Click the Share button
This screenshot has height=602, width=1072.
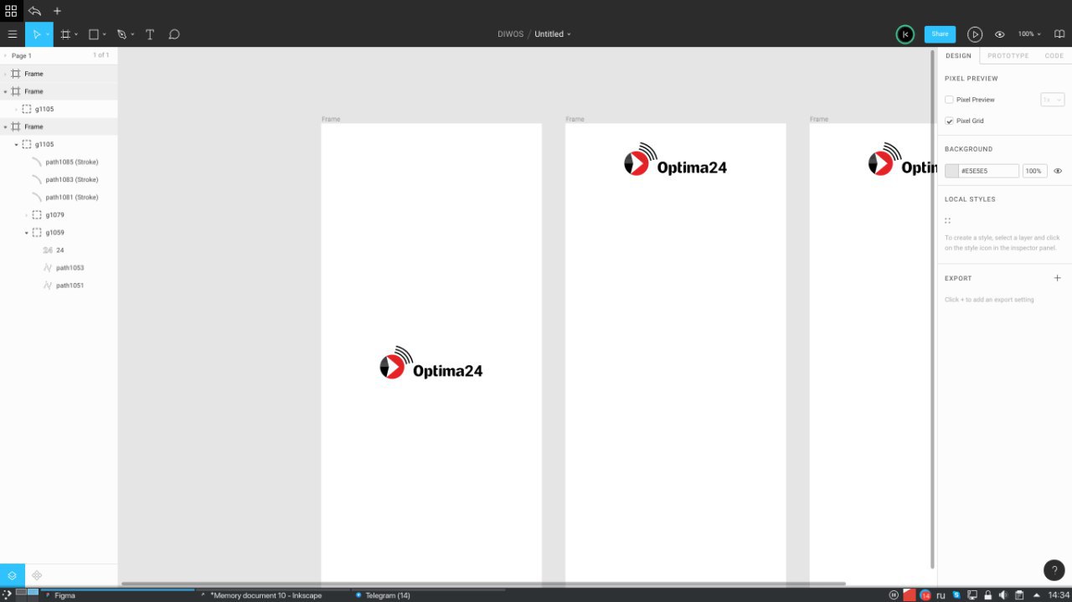[940, 34]
